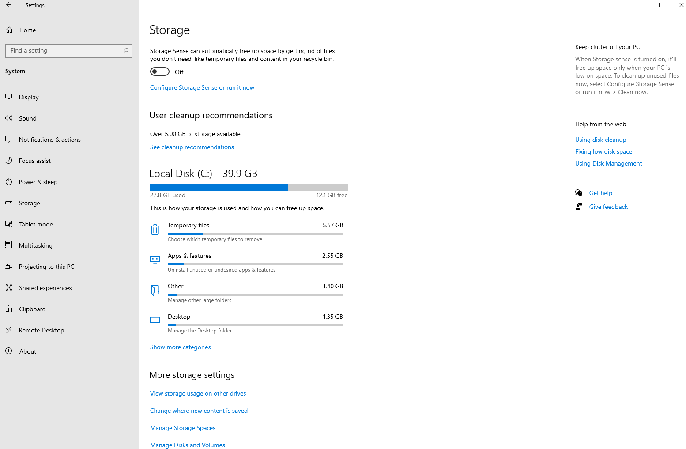Select the Display sidebar icon
Viewport: 686px width, 449px height.
(x=9, y=97)
